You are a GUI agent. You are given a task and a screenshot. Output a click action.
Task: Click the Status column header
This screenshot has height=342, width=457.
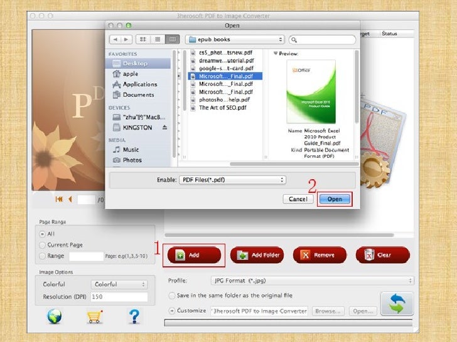389,33
